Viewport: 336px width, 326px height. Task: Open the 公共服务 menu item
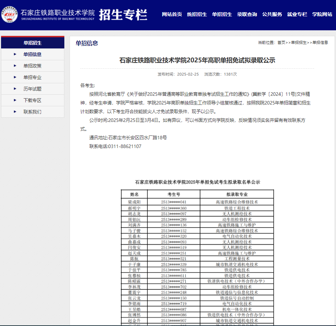coord(272,15)
